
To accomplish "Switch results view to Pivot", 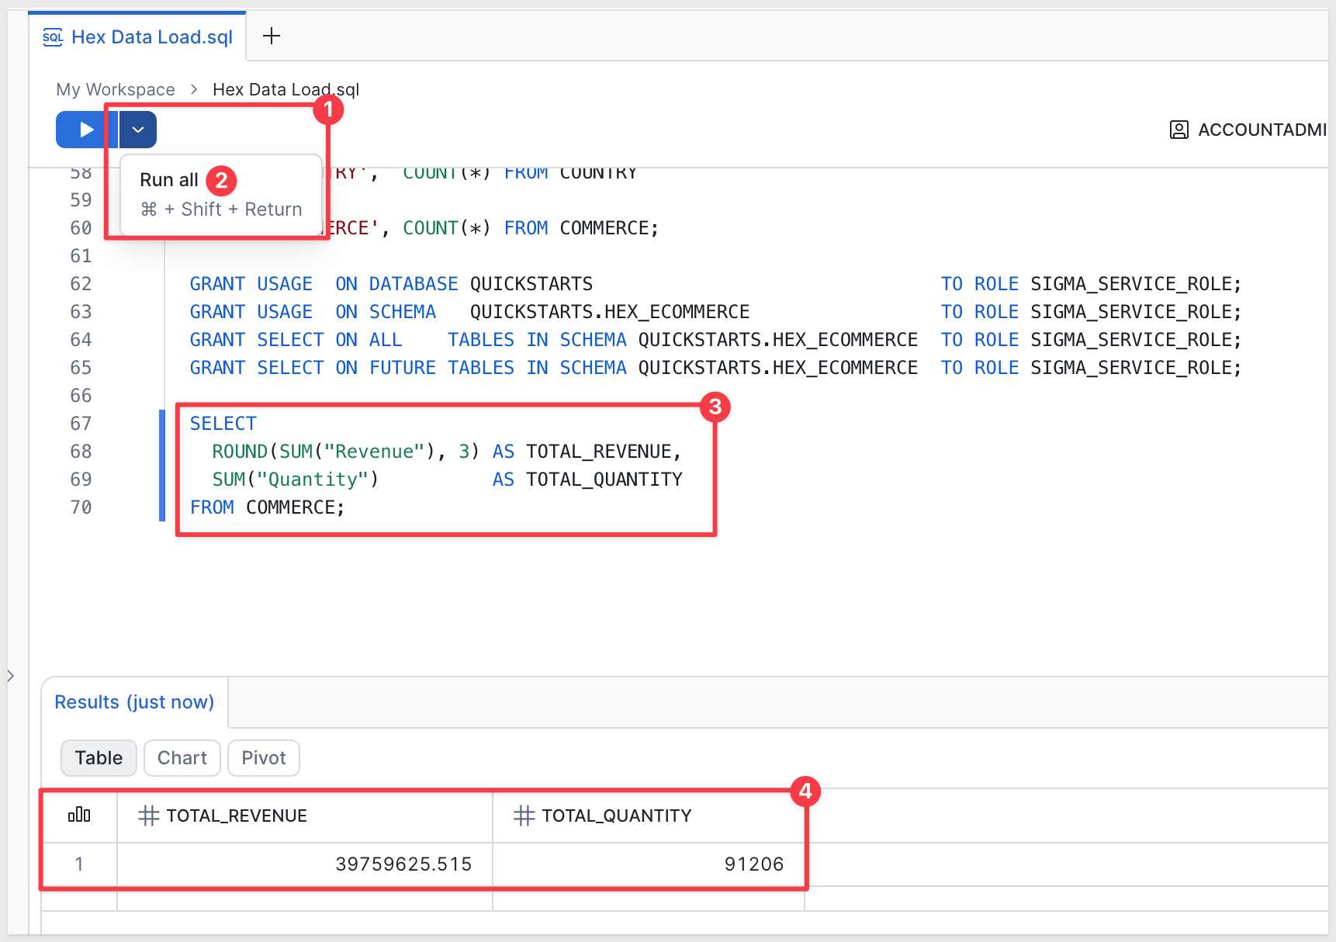I will click(x=264, y=758).
